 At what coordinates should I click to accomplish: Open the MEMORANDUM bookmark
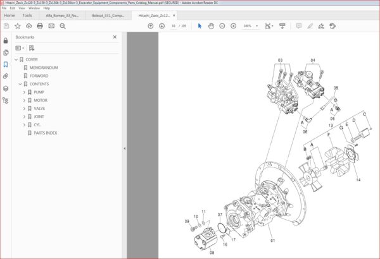coord(44,68)
